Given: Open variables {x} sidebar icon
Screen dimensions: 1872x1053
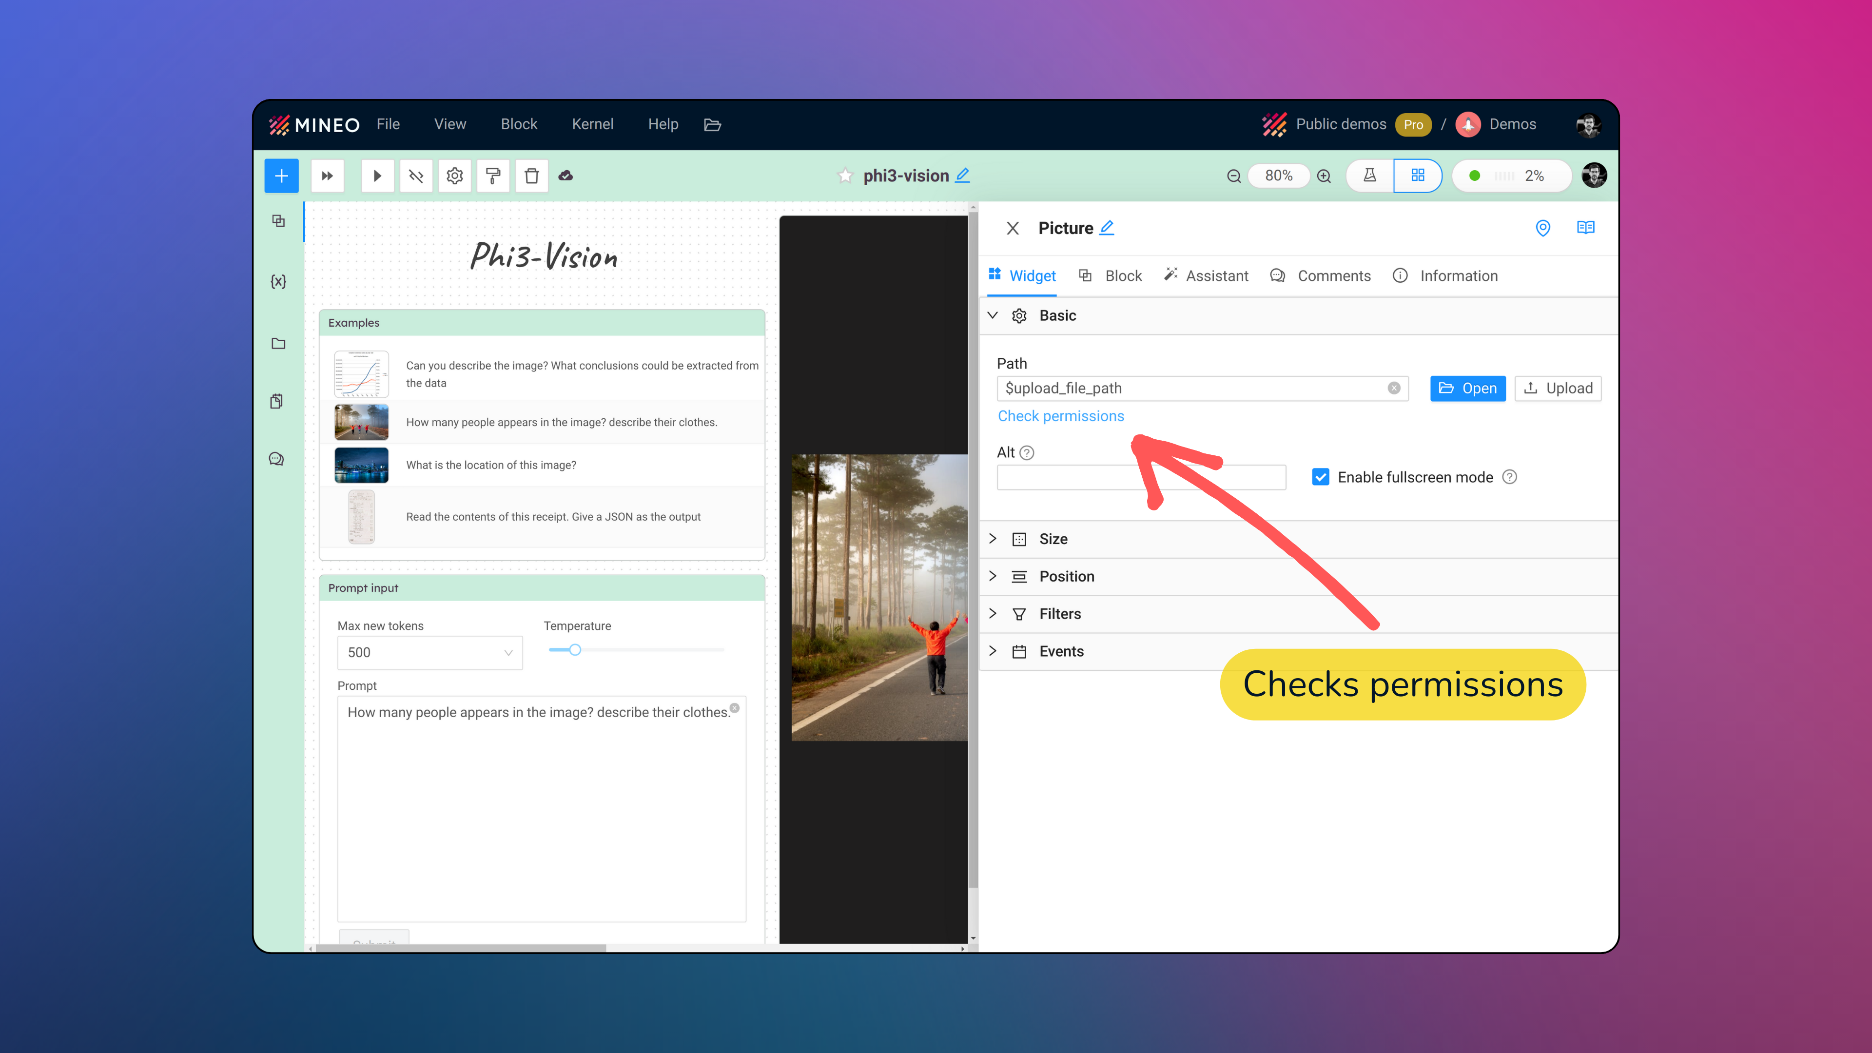Looking at the screenshot, I should tap(278, 281).
